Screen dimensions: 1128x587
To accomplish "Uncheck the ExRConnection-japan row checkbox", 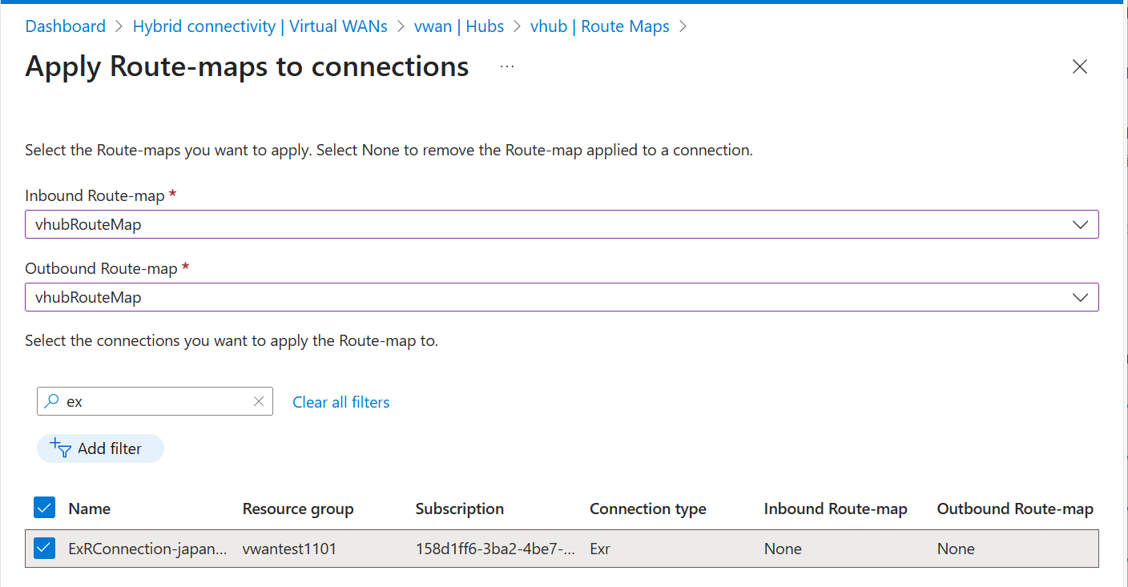I will pos(44,549).
